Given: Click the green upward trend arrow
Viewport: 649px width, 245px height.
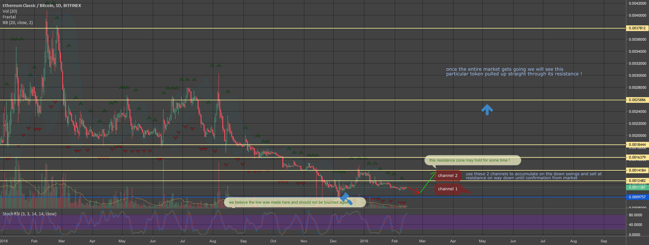Looking at the screenshot, I should pyautogui.click(x=428, y=182).
